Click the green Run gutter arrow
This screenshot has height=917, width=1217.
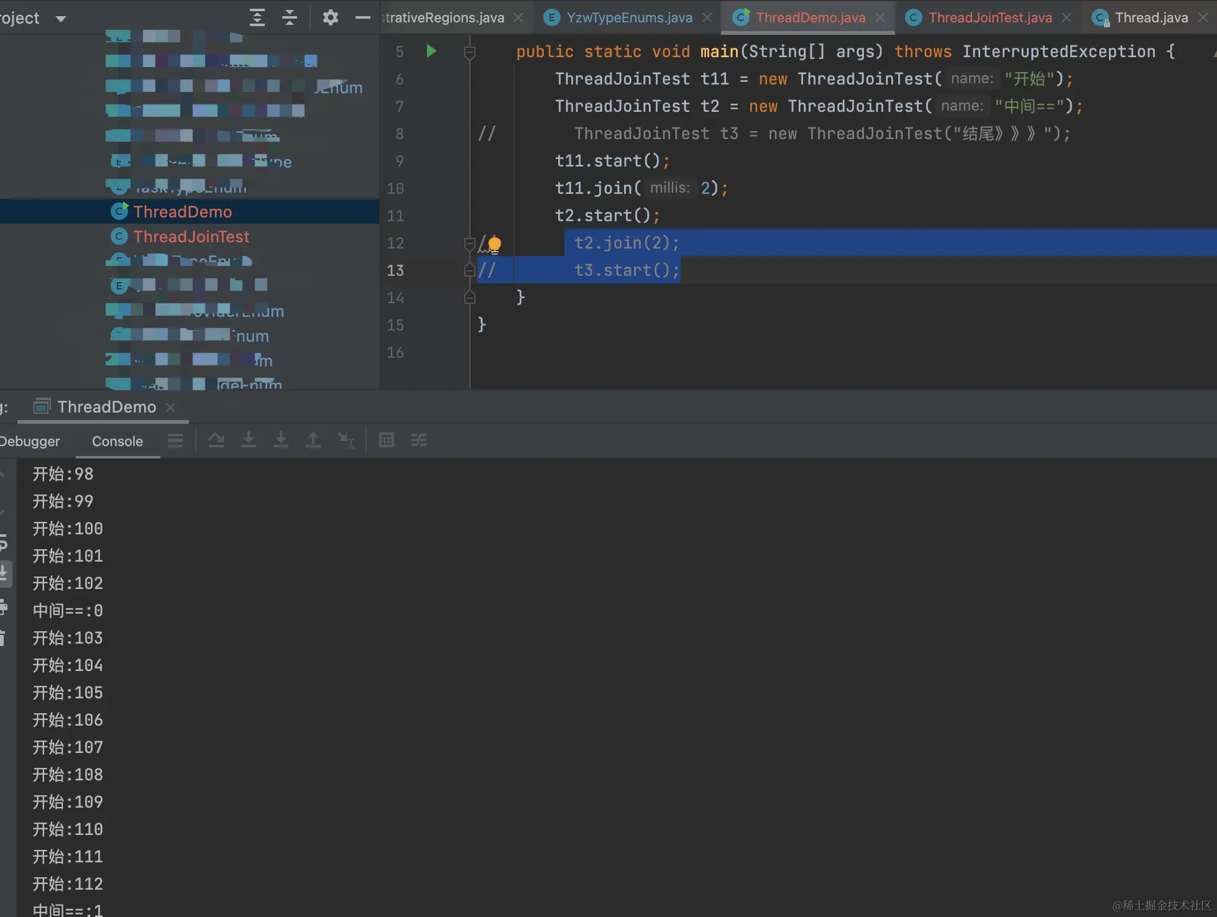pos(431,51)
